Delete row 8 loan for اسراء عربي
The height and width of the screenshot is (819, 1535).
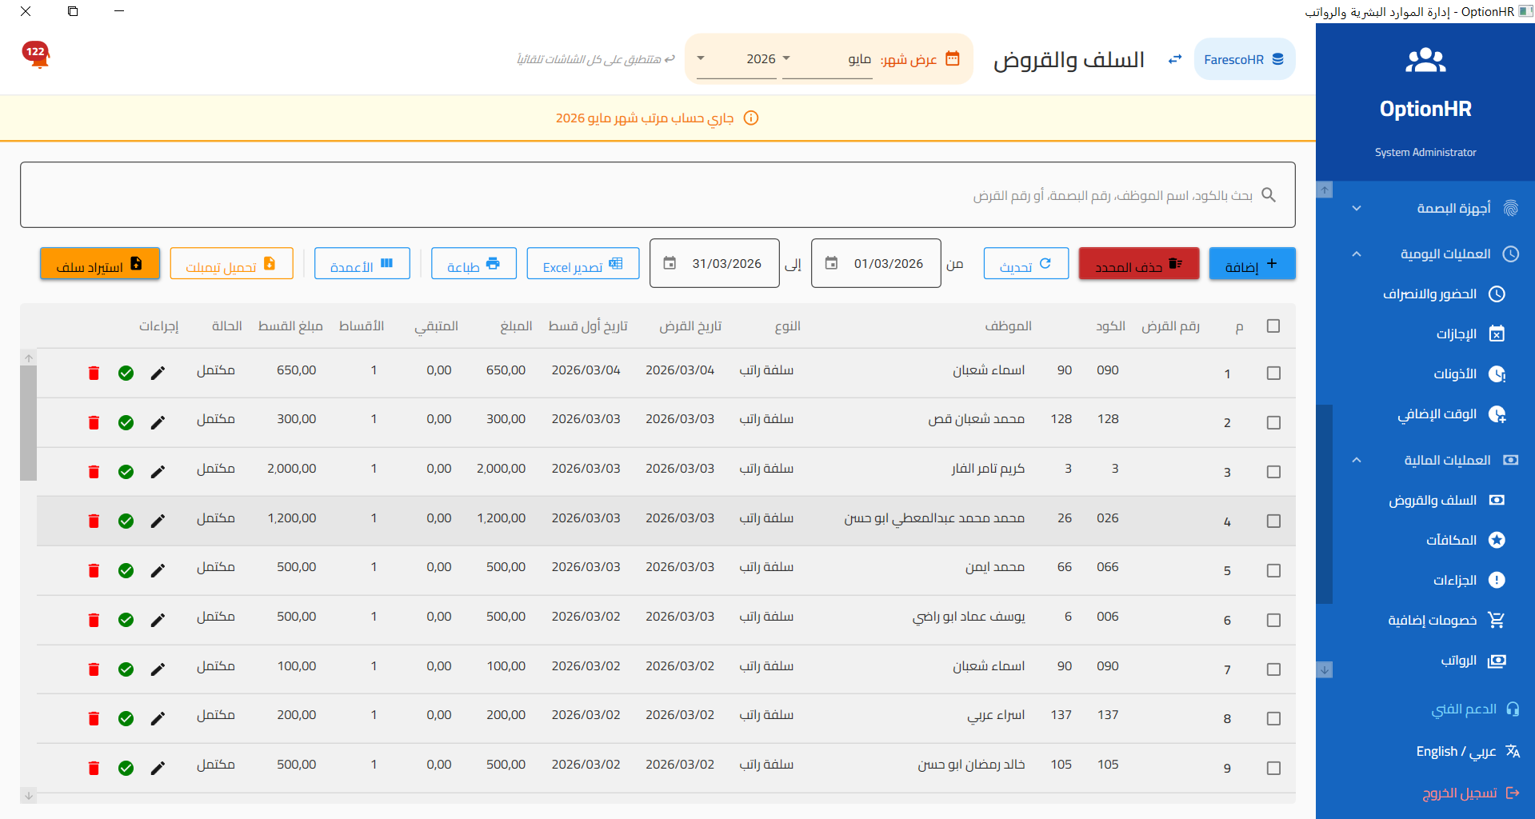click(x=94, y=718)
